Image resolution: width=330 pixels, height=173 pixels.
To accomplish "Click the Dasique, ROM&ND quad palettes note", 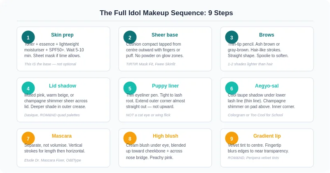I will 52,115.
